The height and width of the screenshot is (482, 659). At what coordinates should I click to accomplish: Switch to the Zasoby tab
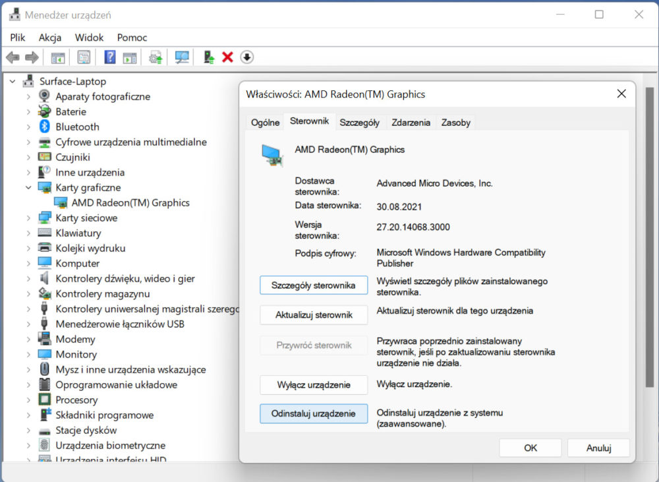point(455,123)
